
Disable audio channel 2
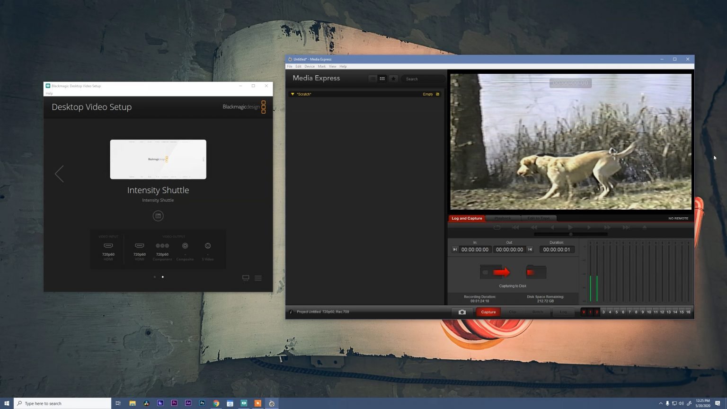596,312
